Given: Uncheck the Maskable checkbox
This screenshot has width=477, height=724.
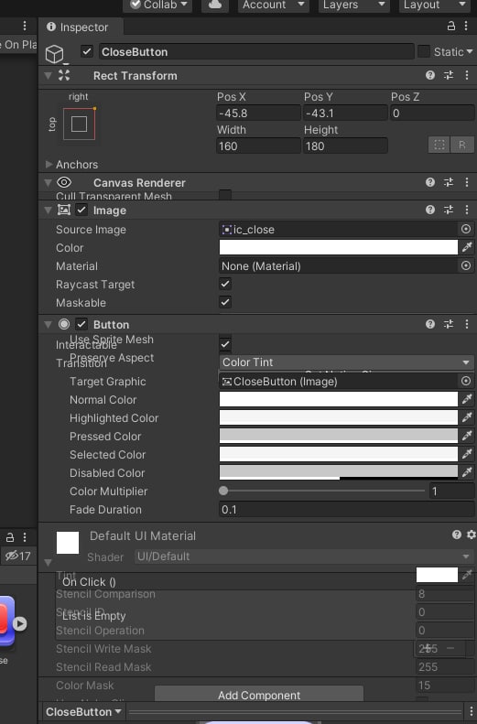Looking at the screenshot, I should click(x=225, y=302).
